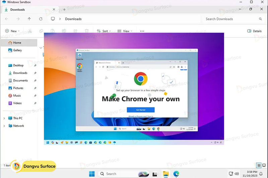Click 'Already a Chrome user? Sign in' link
The width and height of the screenshot is (268, 178).
pos(141,116)
